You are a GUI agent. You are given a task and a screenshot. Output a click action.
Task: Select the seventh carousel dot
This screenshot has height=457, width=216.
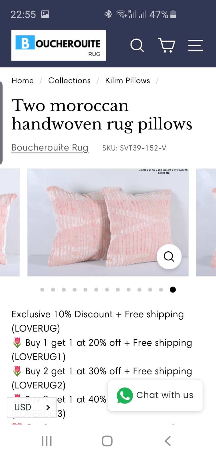(x=107, y=290)
